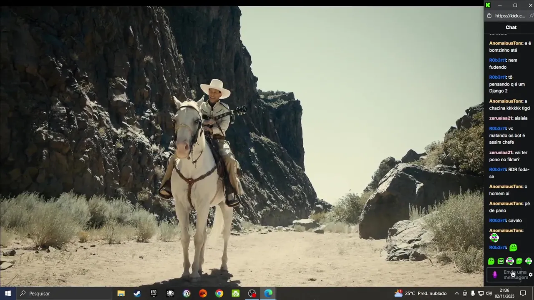
Task: Open File Explorer from the taskbar
Action: click(121, 293)
